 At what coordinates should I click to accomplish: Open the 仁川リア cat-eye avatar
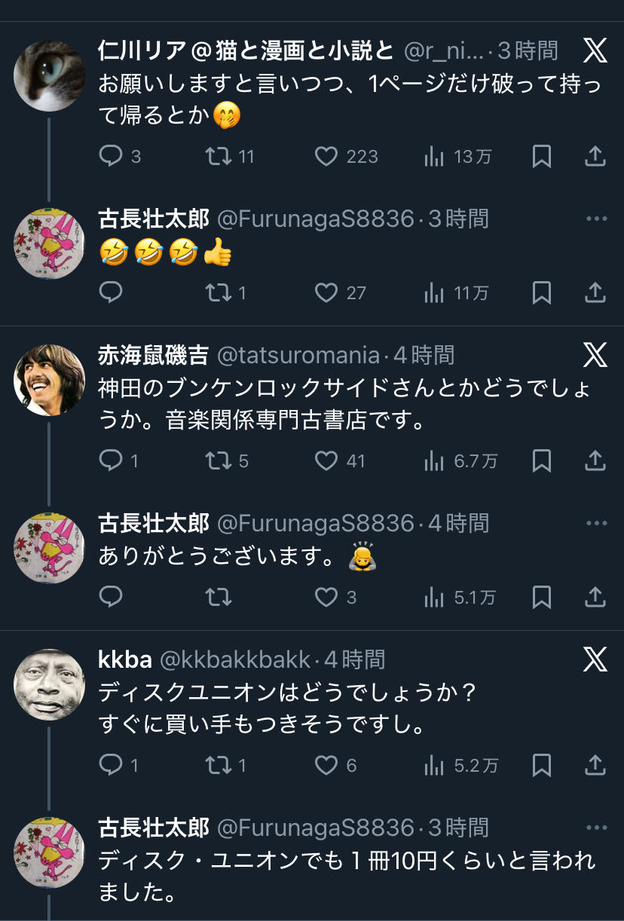point(50,75)
